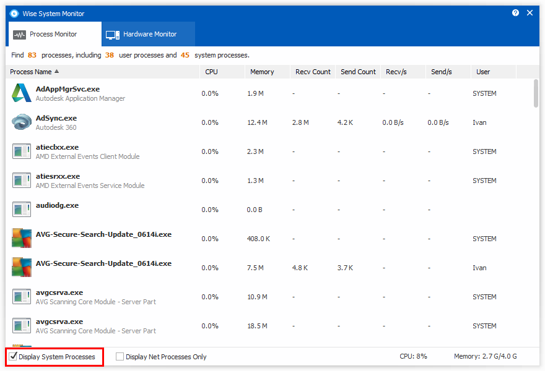
Task: Click the Ivan user value for AdSync.exe
Action: (479, 122)
